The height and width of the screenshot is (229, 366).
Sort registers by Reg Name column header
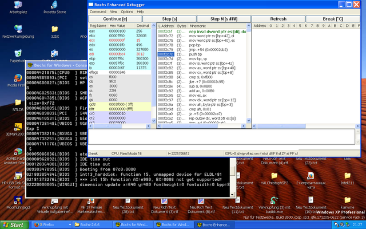[x=98, y=26]
